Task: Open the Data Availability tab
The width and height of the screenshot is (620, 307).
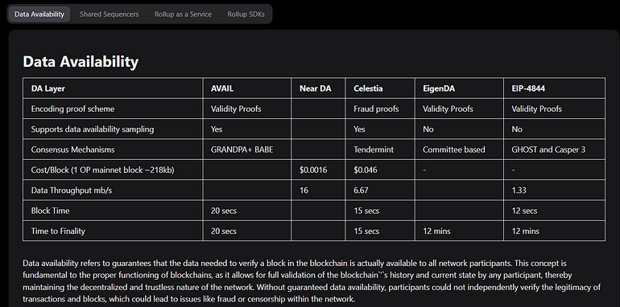Action: pos(39,14)
